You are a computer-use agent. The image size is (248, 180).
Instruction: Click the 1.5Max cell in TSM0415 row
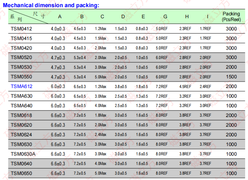click(100, 38)
